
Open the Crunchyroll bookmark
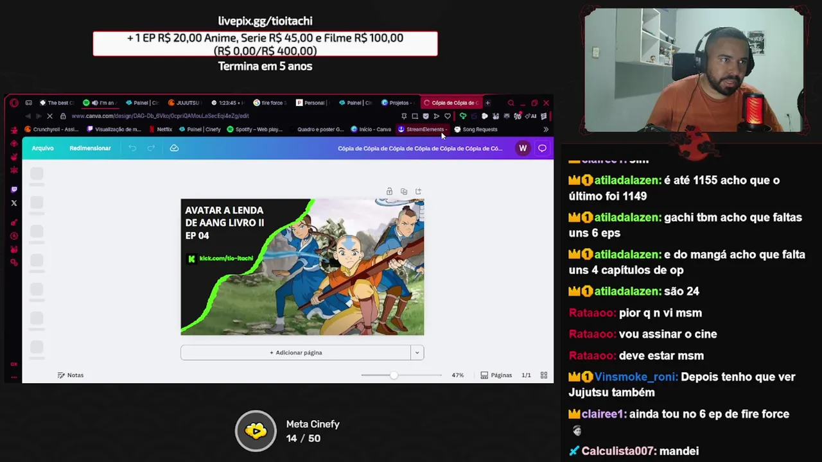[x=51, y=129]
